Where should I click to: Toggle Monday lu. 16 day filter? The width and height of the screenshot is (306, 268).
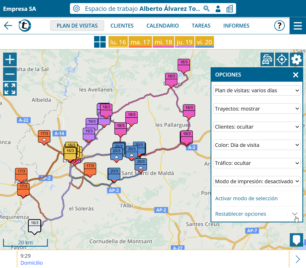[x=118, y=42]
